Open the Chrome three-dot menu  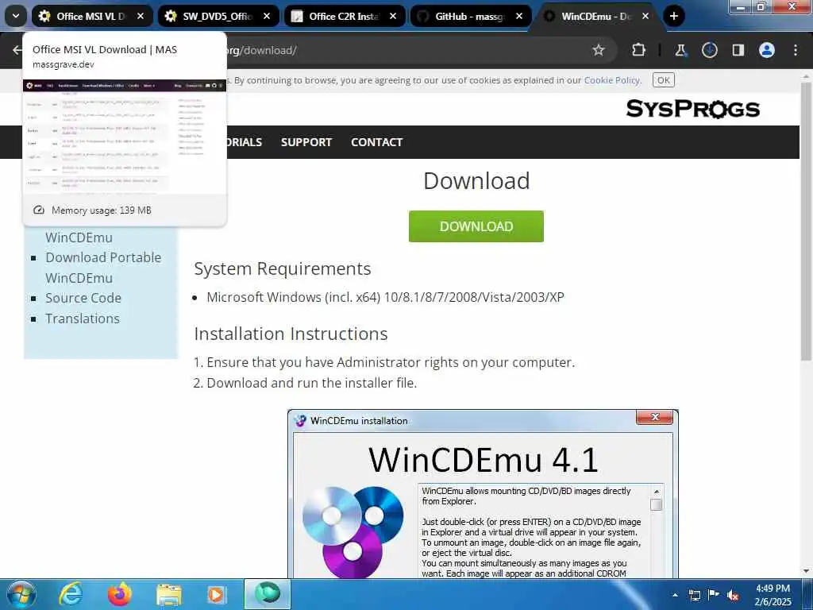coord(796,50)
